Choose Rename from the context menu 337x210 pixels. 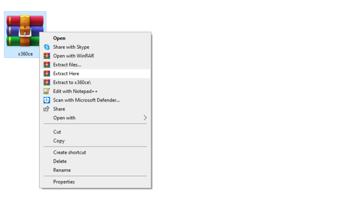tap(95, 170)
